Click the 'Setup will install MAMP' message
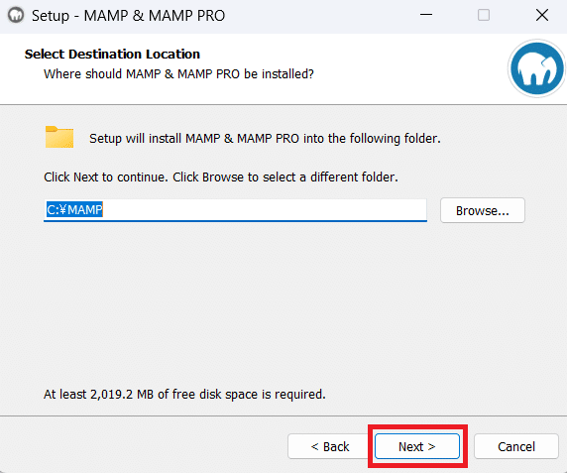Viewport: 567px width, 473px height. click(265, 139)
